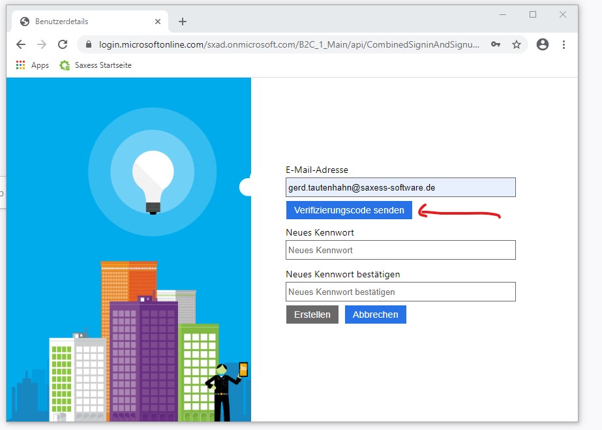Click the browser forward arrow

click(42, 44)
